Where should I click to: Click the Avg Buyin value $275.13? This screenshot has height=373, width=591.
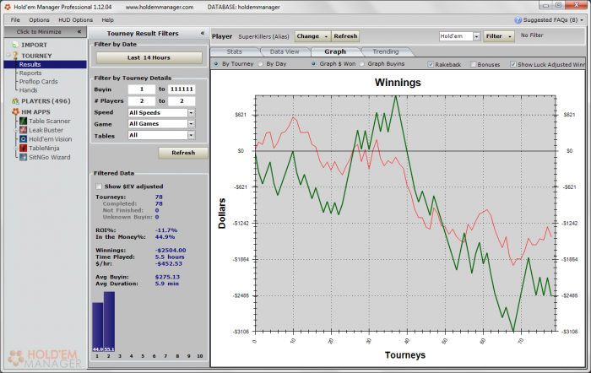point(167,277)
